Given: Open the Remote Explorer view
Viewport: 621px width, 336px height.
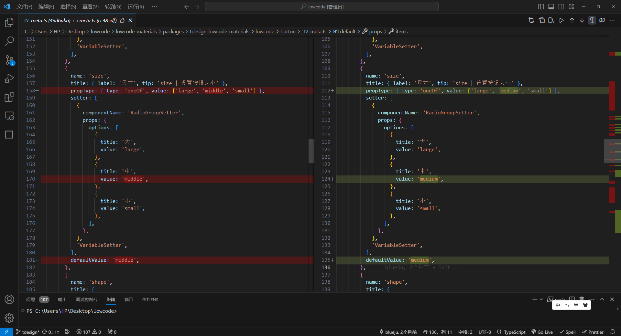Looking at the screenshot, I should 9,116.
